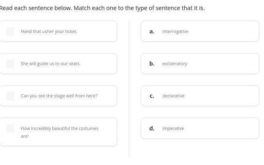Click the answer box beside "Hand that usher your ticket."
264x165 pixels.
(x=10, y=31)
